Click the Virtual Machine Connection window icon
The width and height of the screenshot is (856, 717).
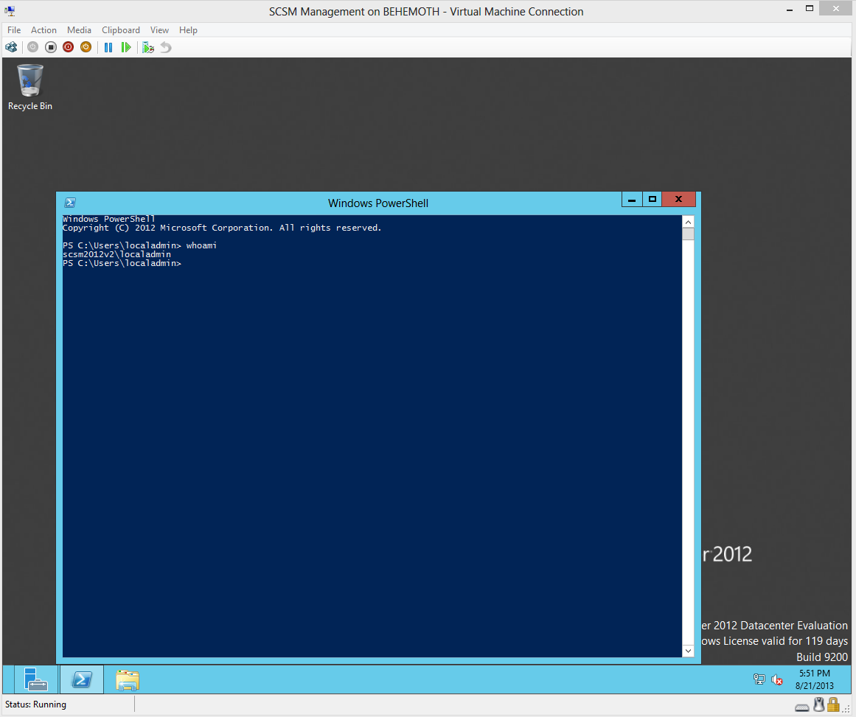(x=10, y=11)
